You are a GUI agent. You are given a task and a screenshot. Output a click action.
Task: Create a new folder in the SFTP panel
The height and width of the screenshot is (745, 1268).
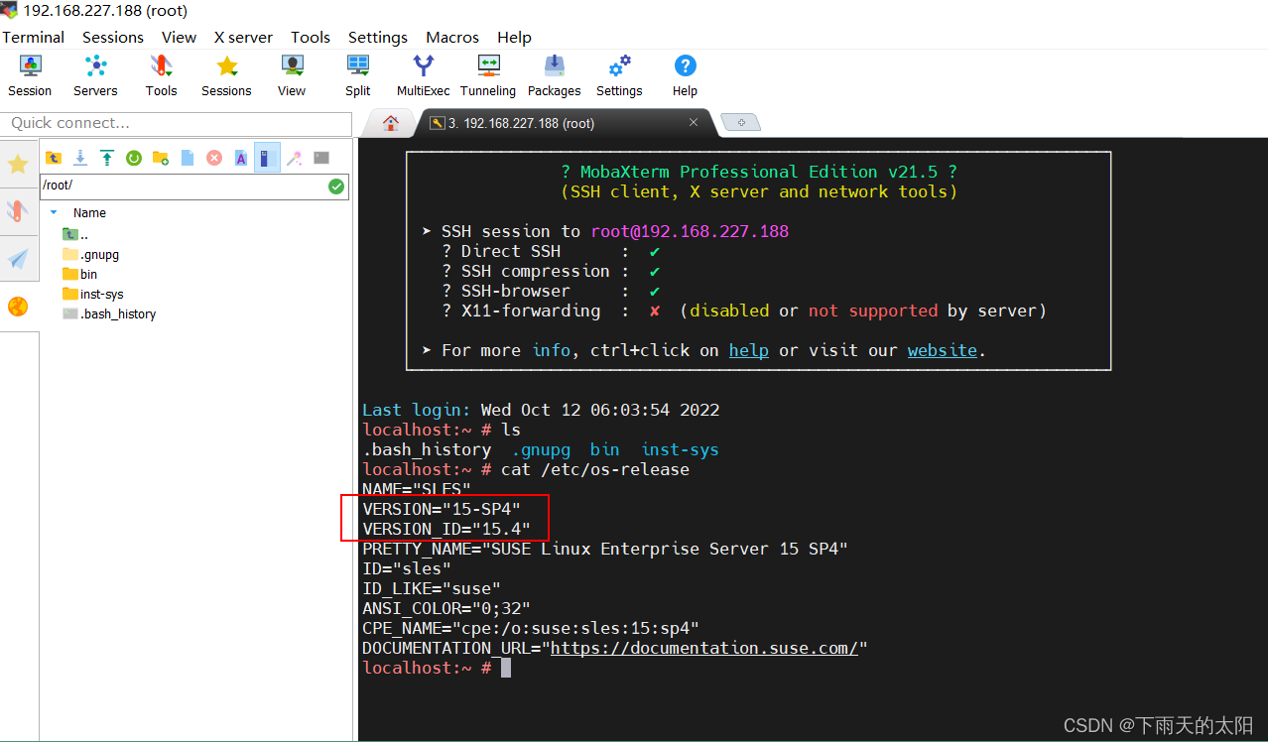pos(160,157)
